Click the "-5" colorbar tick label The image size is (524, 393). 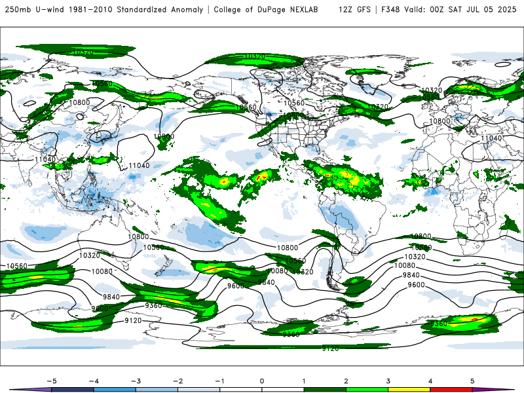[x=52, y=381]
